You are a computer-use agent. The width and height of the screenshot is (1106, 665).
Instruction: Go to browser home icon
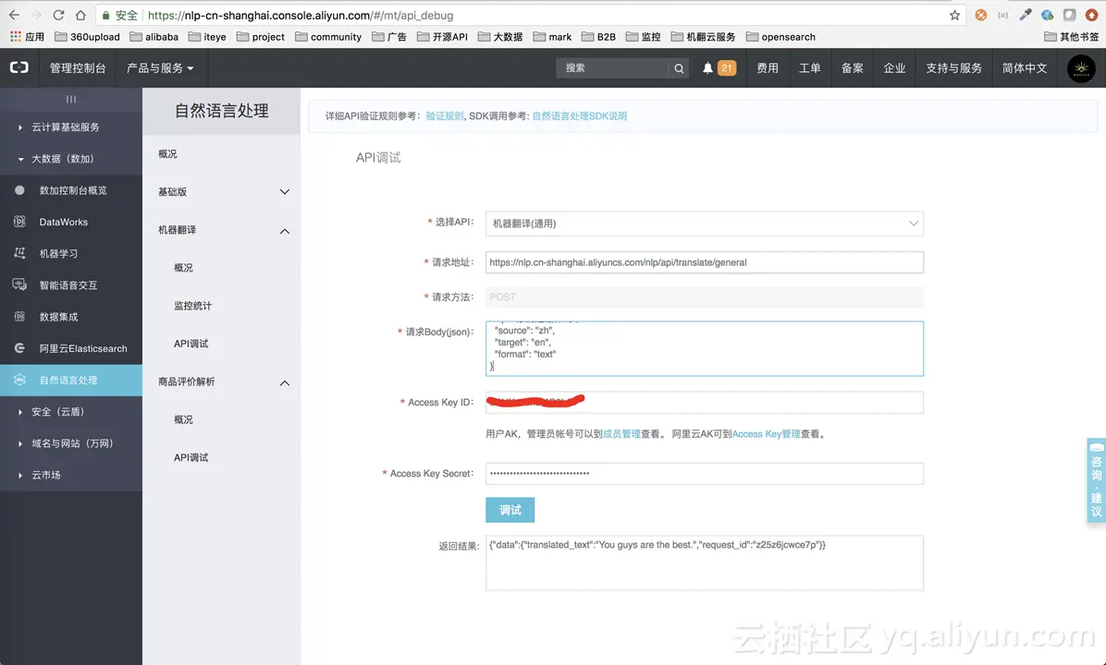(x=80, y=15)
